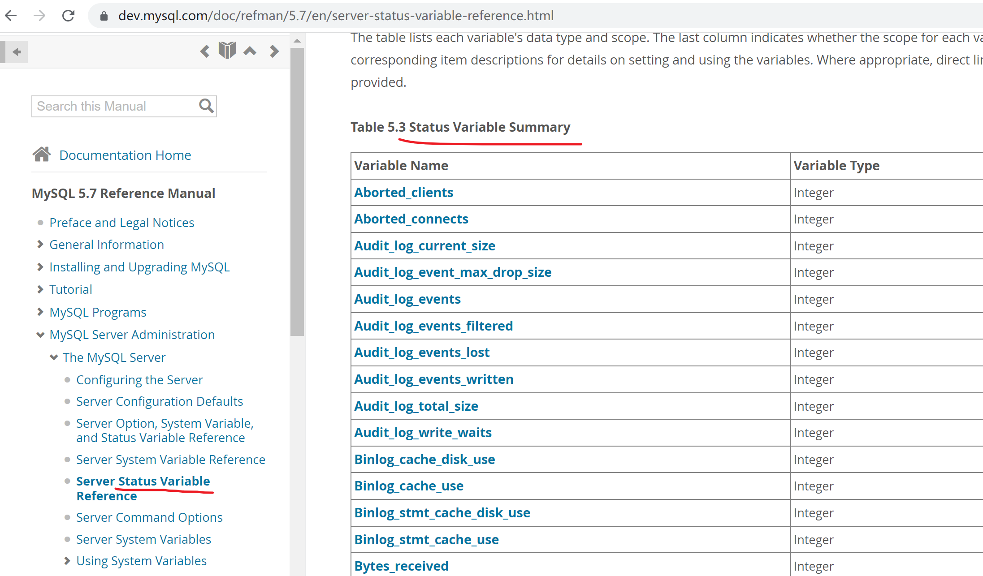The height and width of the screenshot is (576, 983).
Task: Click the browser back arrow
Action: coord(11,16)
